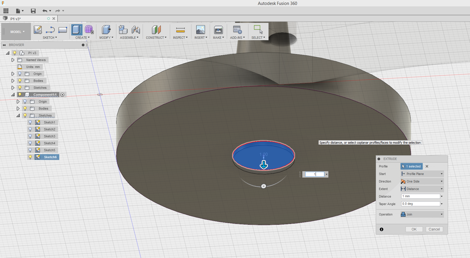This screenshot has width=470, height=258.
Task: Click the Select tool icon
Action: (x=258, y=30)
